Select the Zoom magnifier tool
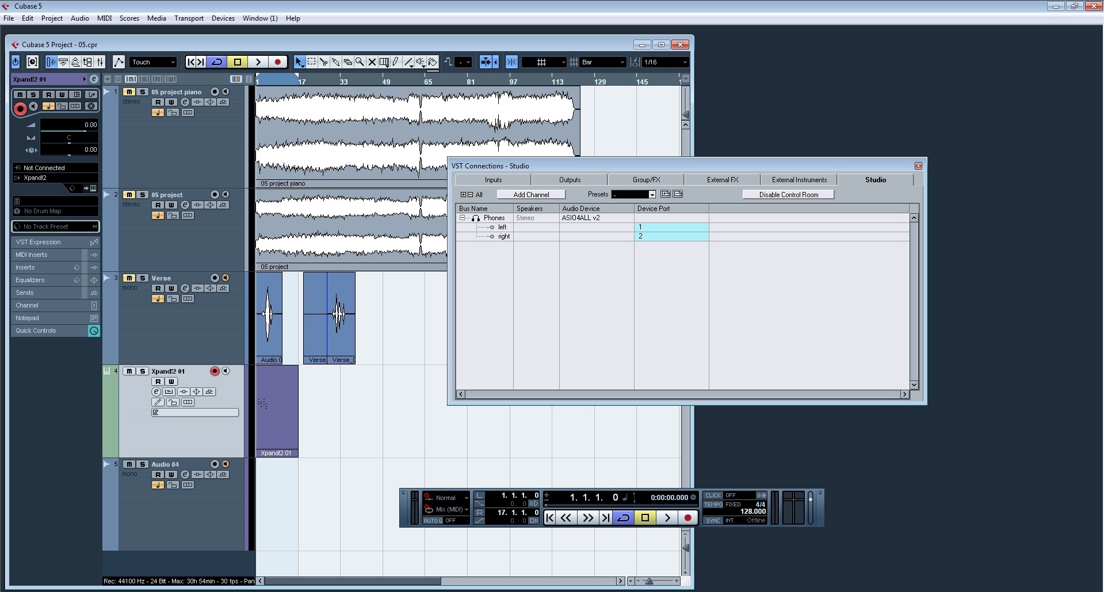The height and width of the screenshot is (592, 1104). pyautogui.click(x=360, y=62)
